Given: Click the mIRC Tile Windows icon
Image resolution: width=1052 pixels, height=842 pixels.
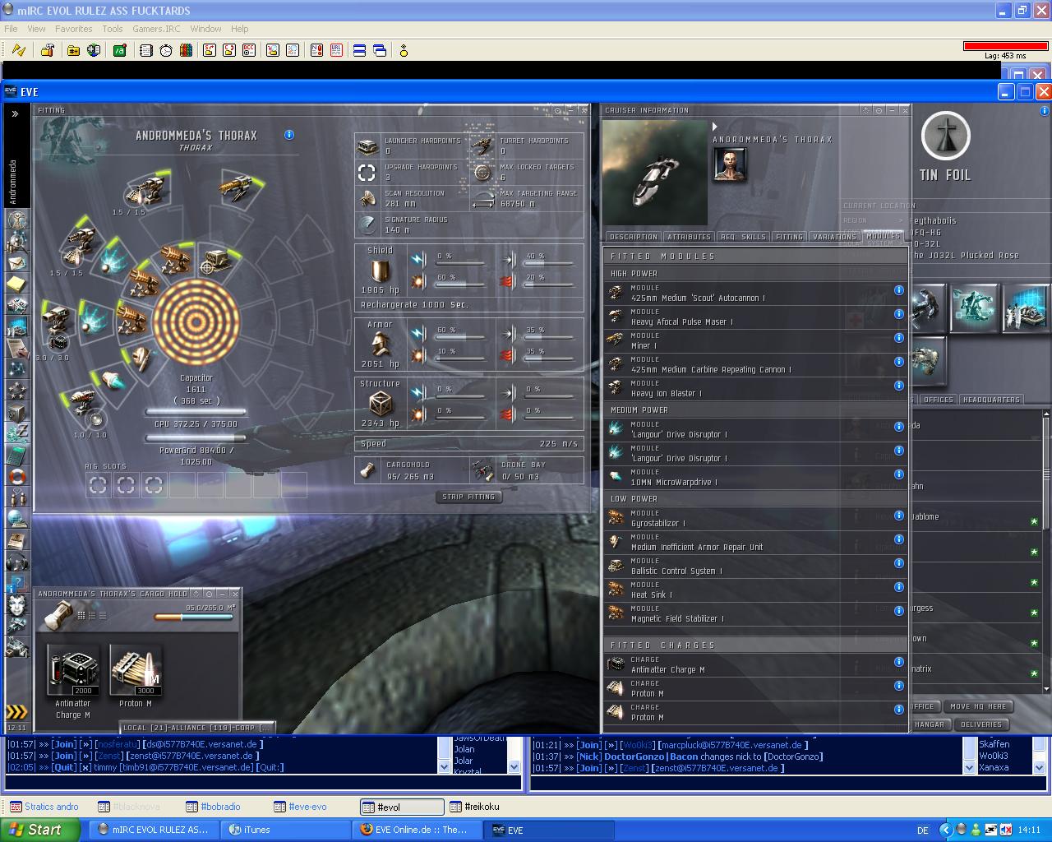Looking at the screenshot, I should pos(359,50).
